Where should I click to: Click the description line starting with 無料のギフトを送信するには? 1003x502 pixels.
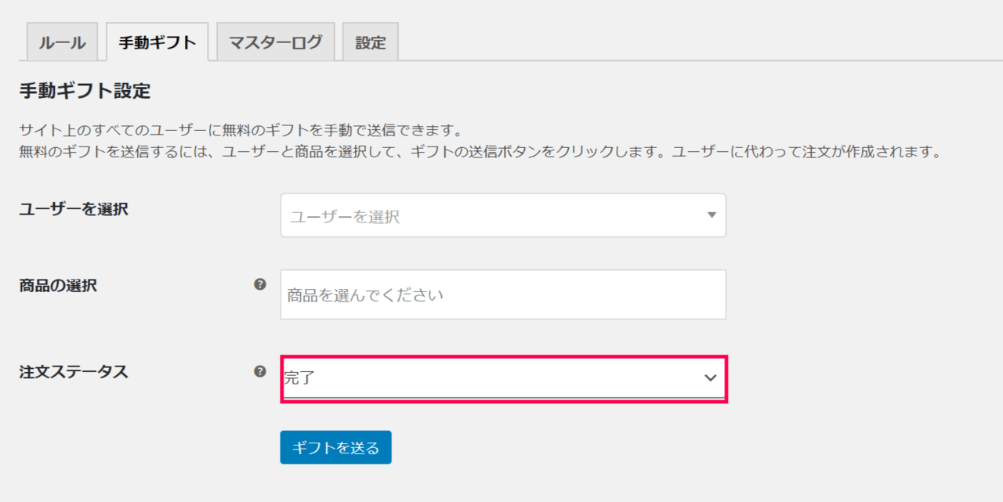coord(480,152)
